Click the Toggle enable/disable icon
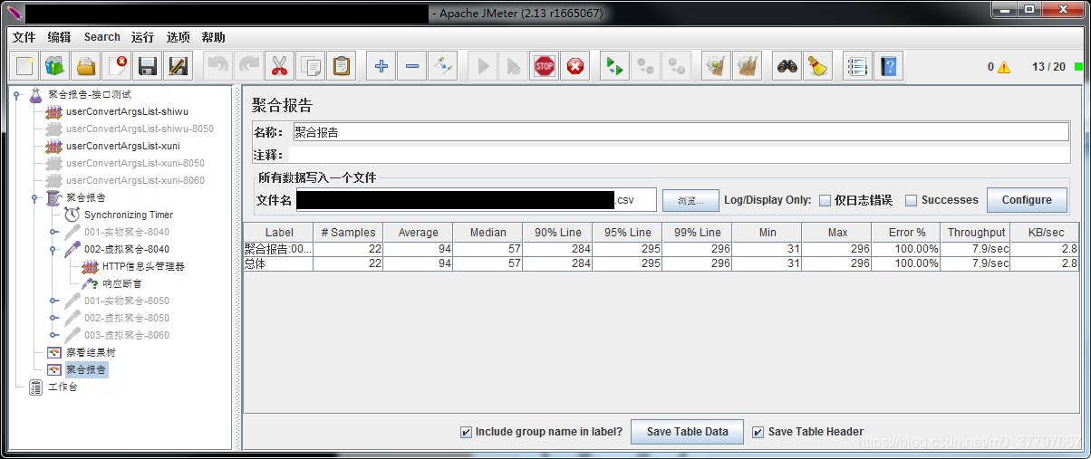 (442, 66)
